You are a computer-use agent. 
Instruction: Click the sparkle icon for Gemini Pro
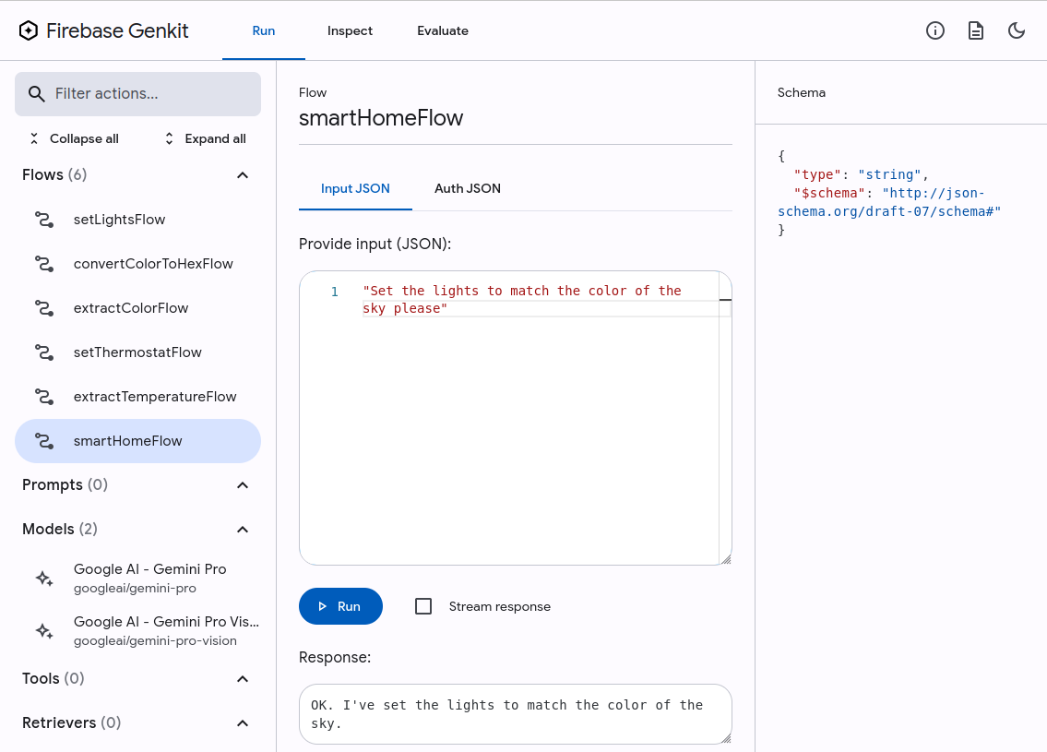[44, 578]
